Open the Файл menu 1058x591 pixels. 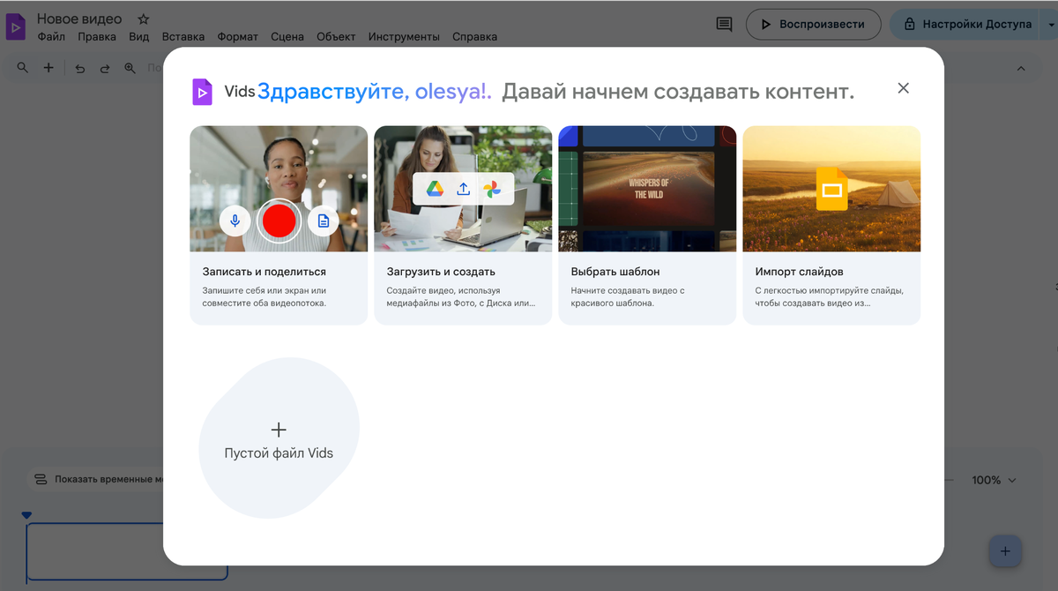(x=51, y=37)
